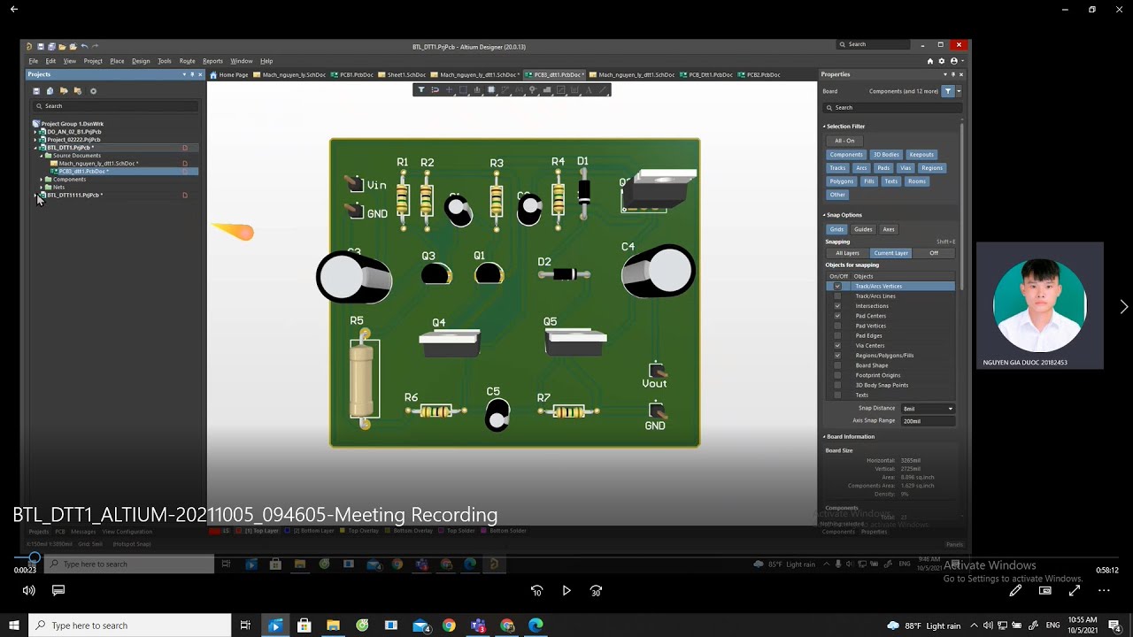Image resolution: width=1133 pixels, height=637 pixels.
Task: Switch to the Sheet1.SchDoc tab
Action: click(x=403, y=75)
